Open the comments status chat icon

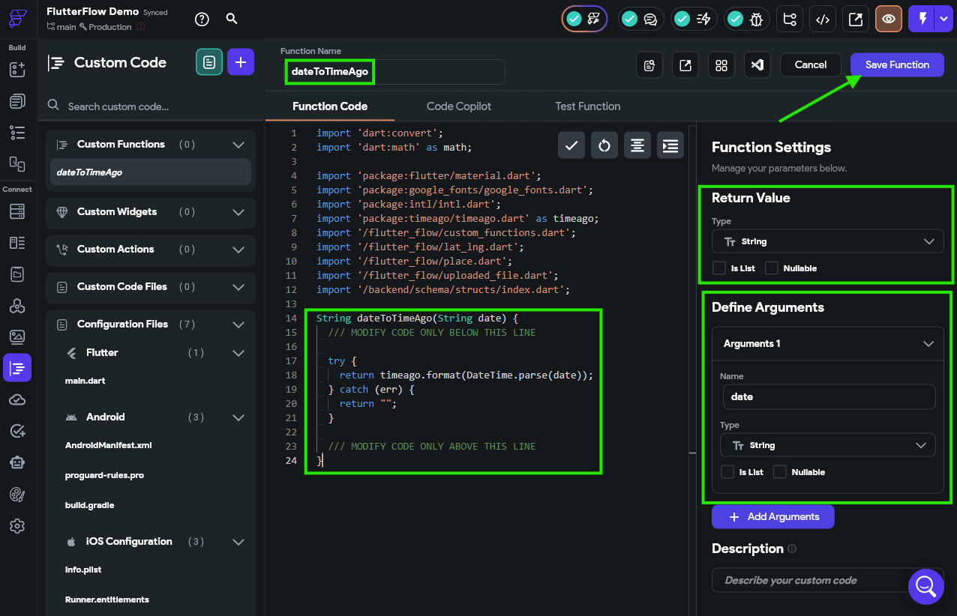[640, 19]
